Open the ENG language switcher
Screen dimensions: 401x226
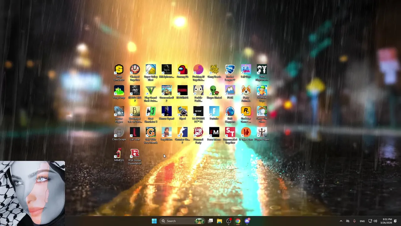pos(362,221)
